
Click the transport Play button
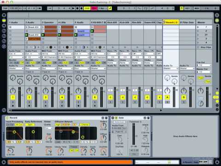[x=73, y=8]
